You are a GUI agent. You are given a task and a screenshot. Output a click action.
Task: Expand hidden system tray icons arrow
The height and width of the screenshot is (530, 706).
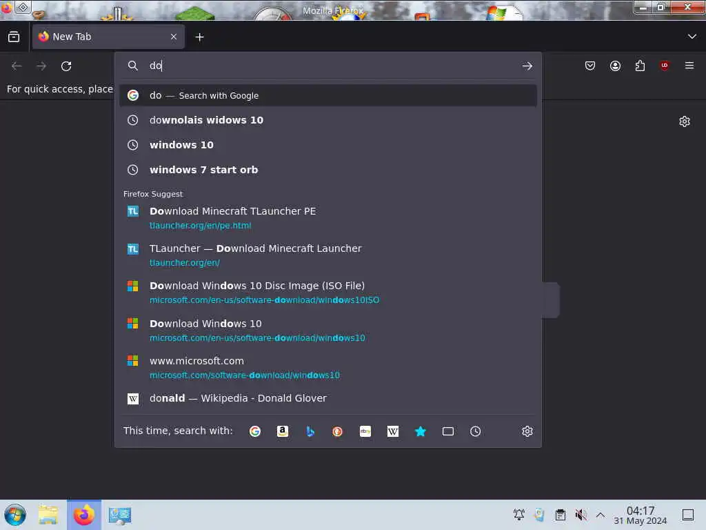(601, 514)
